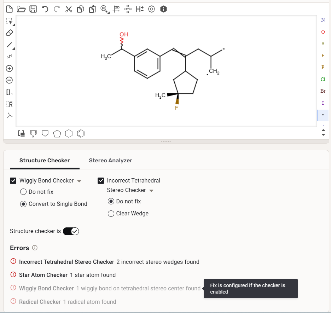Click the Undo arrow icon
331x313 pixels.
pos(45,9)
